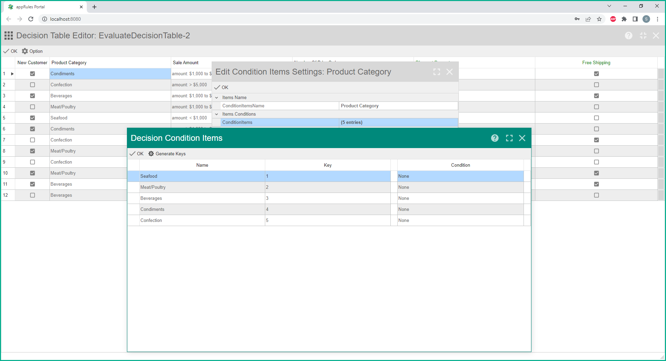Viewport: 666px width, 361px height.
Task: Check New Customer in row 4
Action: point(33,107)
